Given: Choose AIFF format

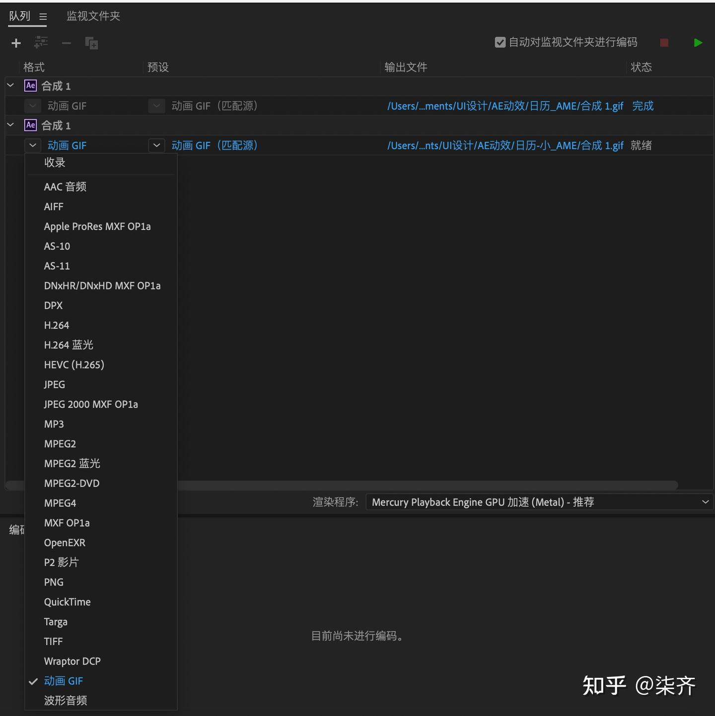Looking at the screenshot, I should click(x=101, y=207).
